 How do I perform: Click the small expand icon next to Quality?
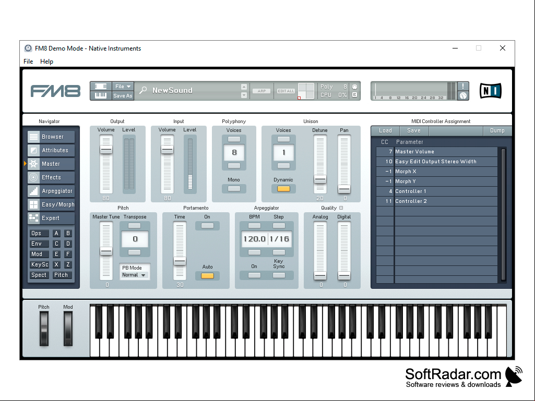pos(341,208)
